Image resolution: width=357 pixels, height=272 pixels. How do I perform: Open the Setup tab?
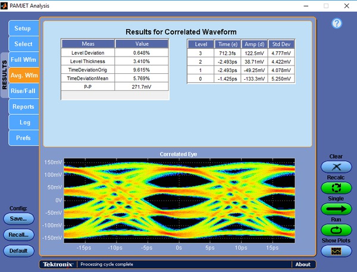click(23, 29)
